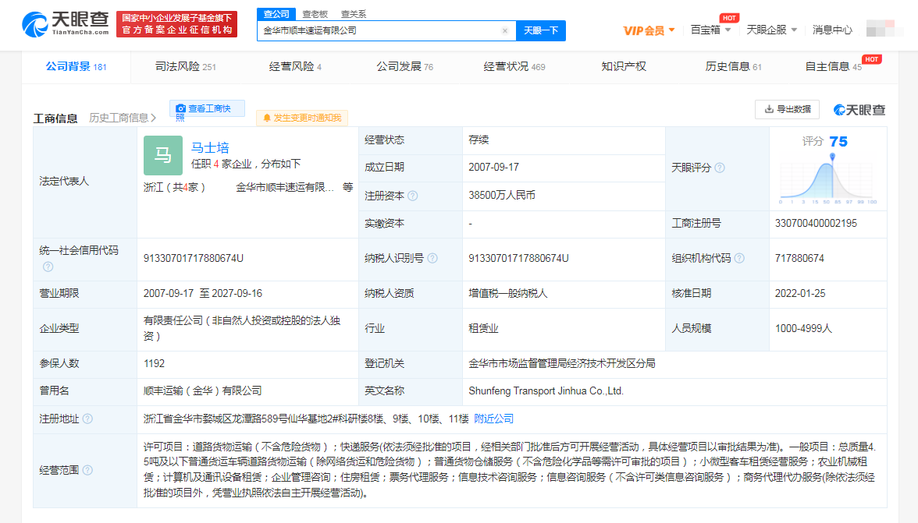Click the 导出数据 button
Image resolution: width=918 pixels, height=523 pixels.
pos(787,109)
